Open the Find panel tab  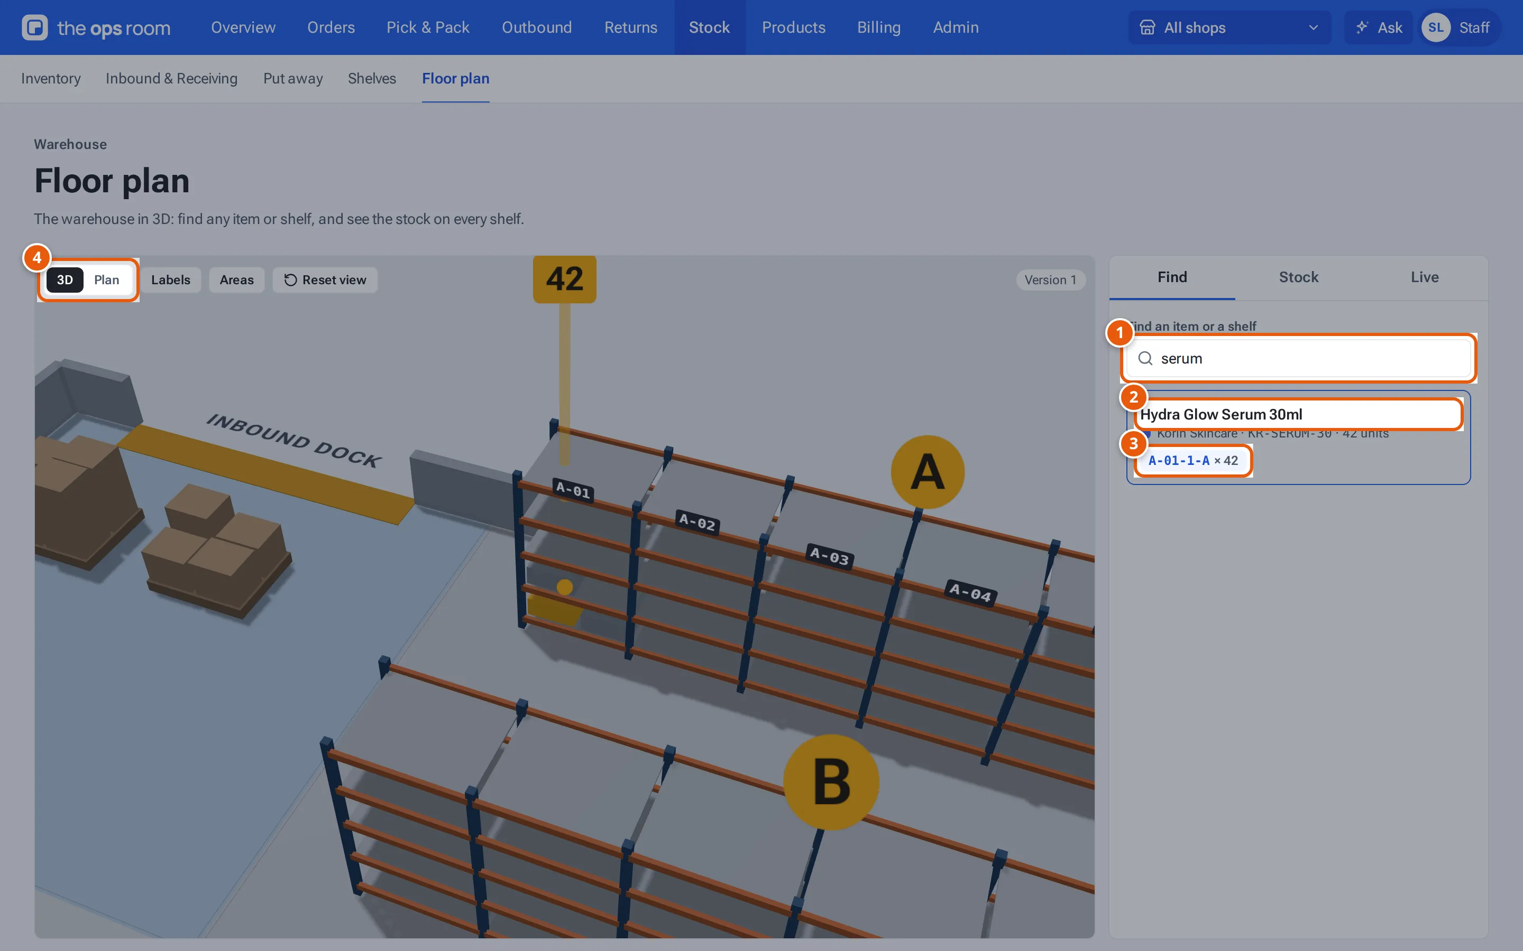point(1172,277)
